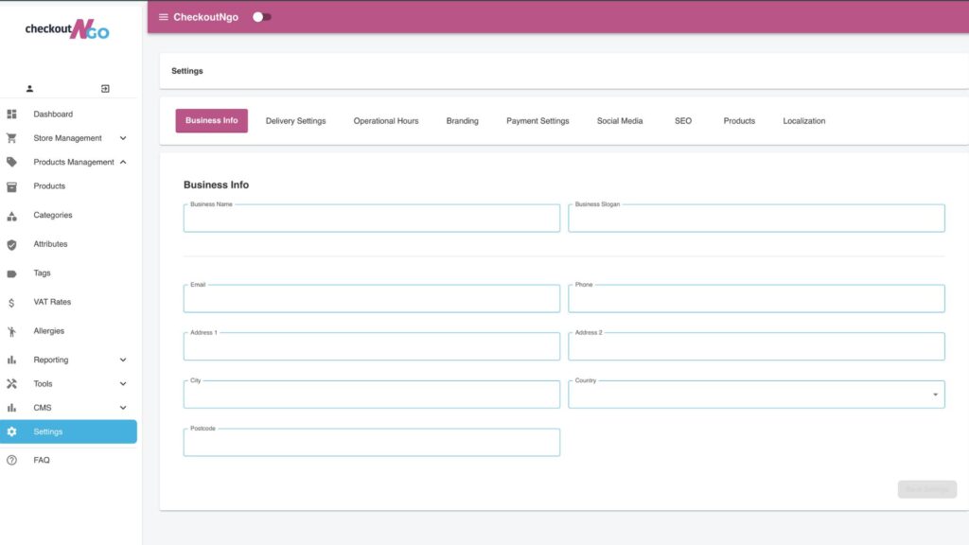The image size is (969, 545).
Task: Click the Business Name input field
Action: point(371,220)
